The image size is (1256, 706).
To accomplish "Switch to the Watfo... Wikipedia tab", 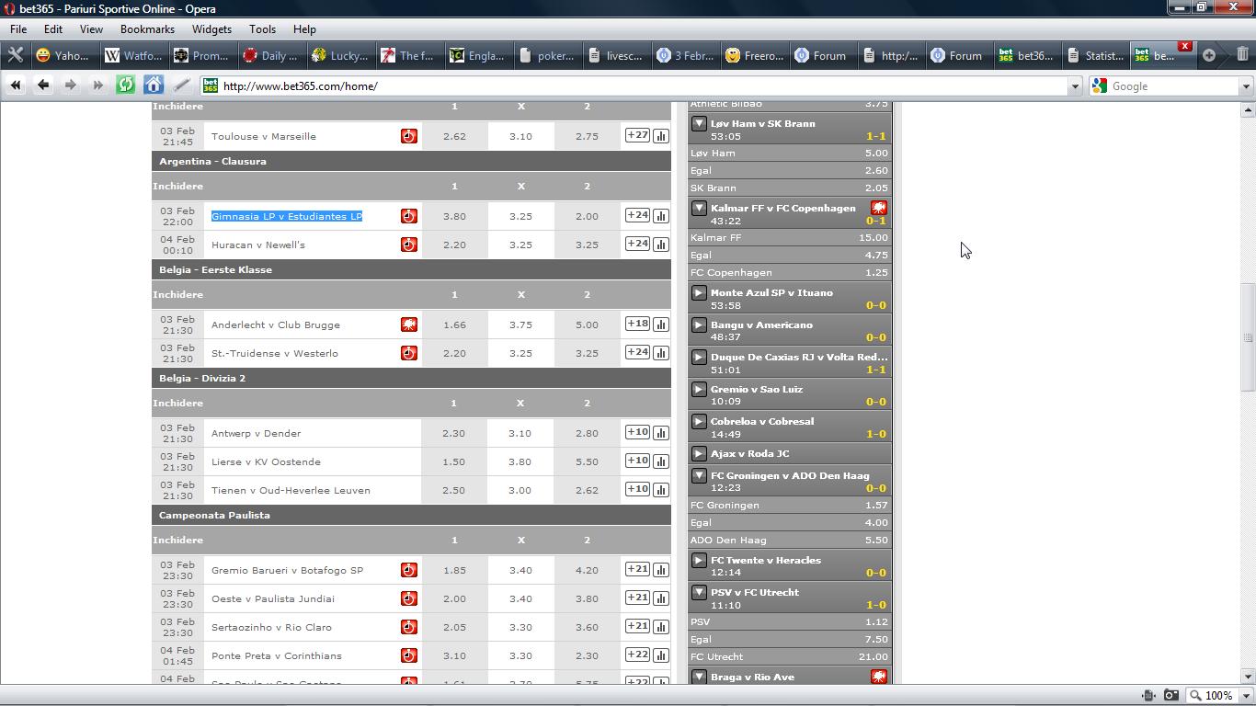I will point(133,55).
